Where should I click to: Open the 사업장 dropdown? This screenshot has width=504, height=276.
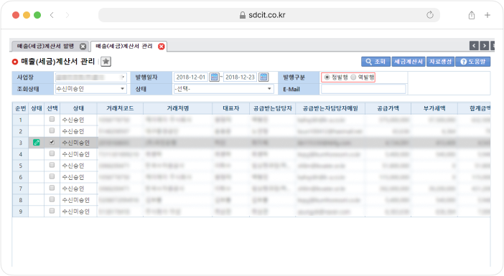tap(90, 77)
